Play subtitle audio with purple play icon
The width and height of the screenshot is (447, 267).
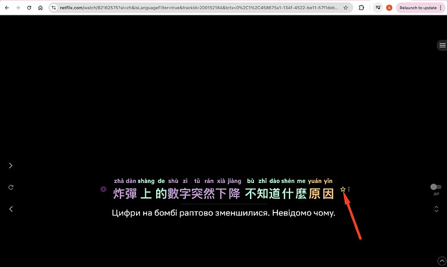click(x=103, y=189)
